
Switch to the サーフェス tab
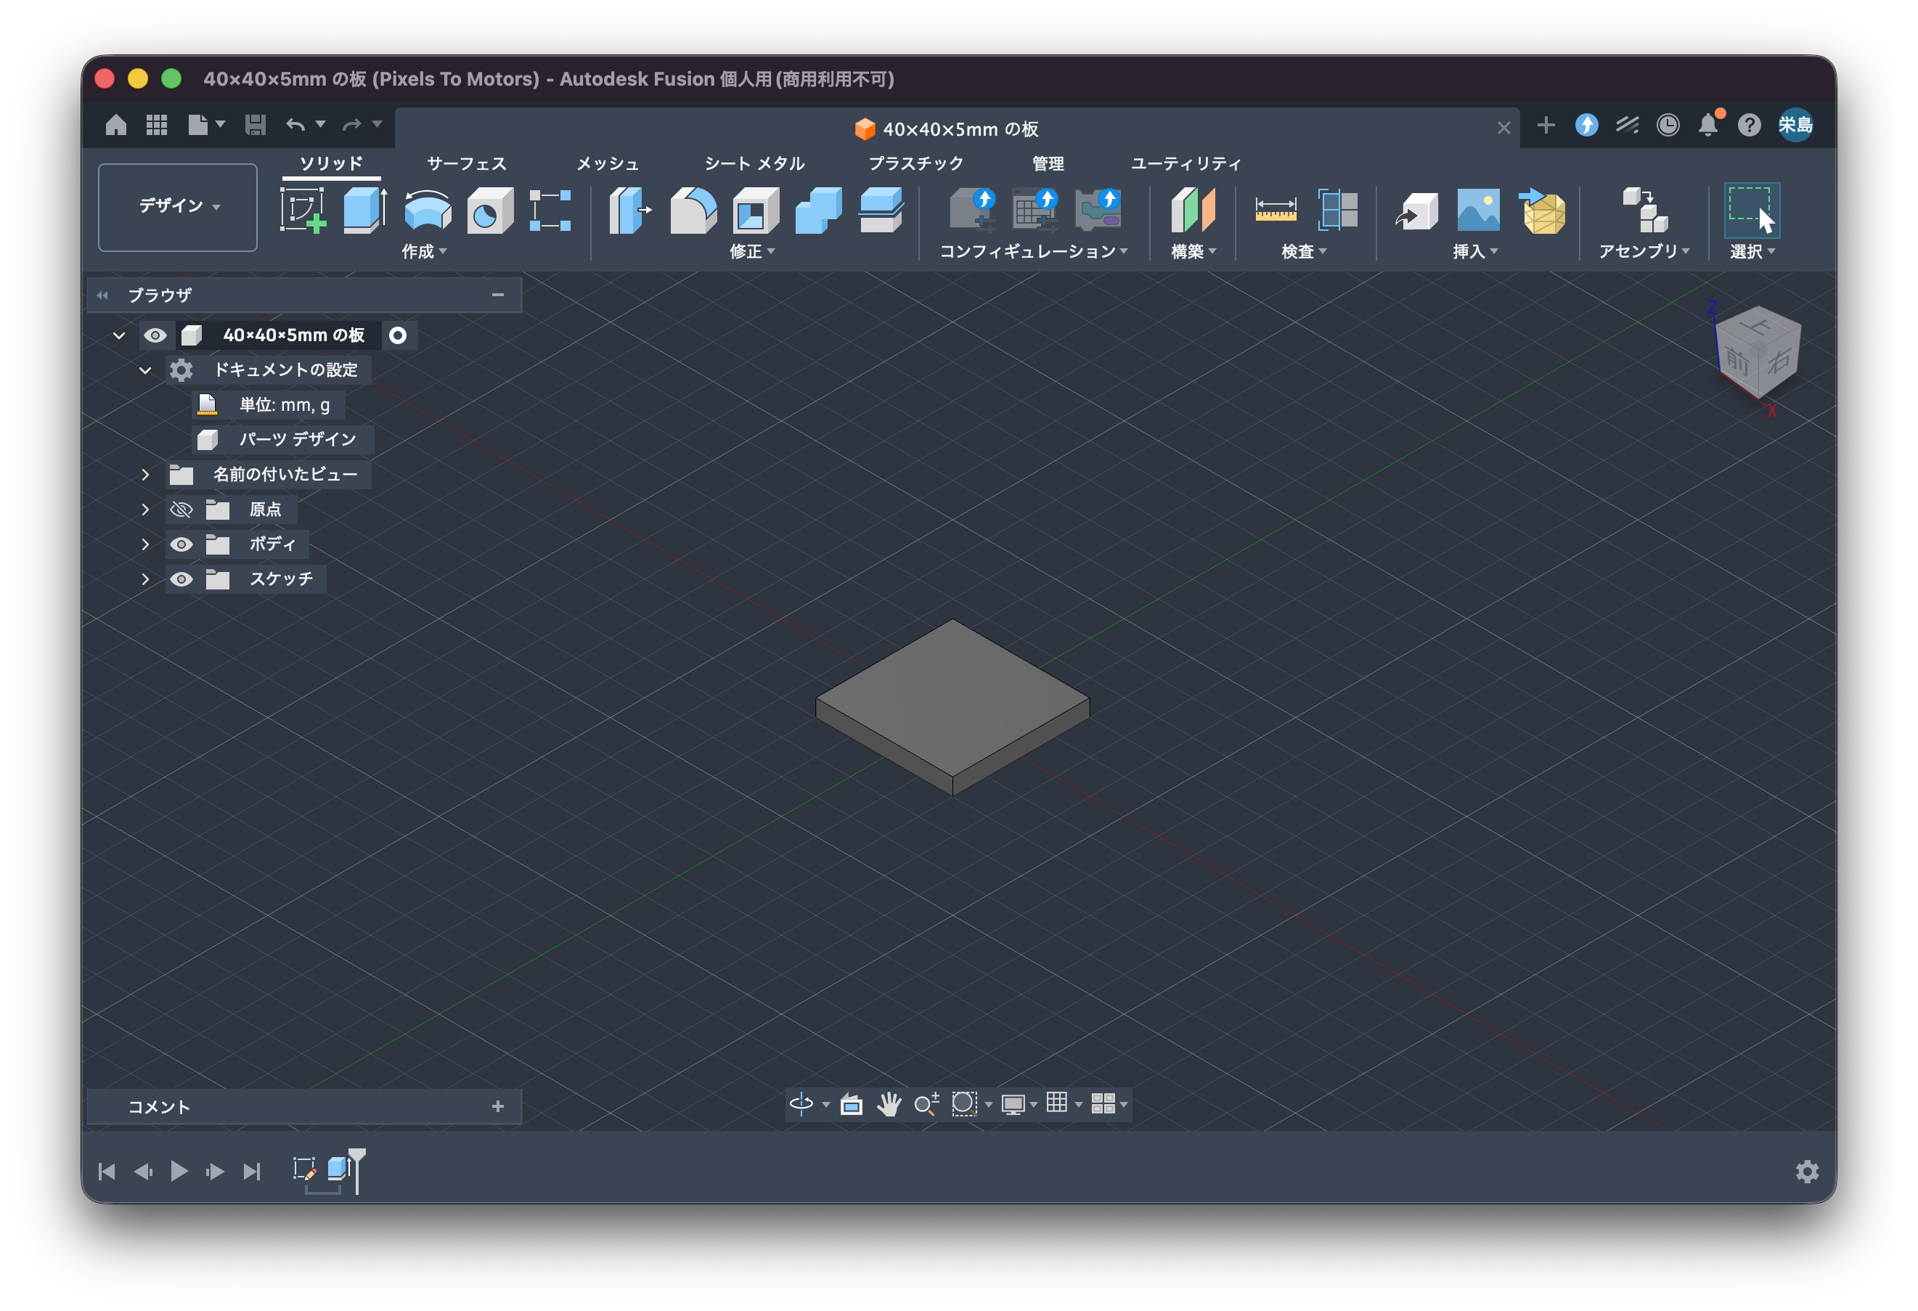point(466,163)
